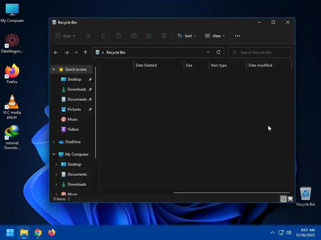Open the See more ellipsis menu
Screen dimensions: 321x240
pyautogui.click(x=238, y=36)
